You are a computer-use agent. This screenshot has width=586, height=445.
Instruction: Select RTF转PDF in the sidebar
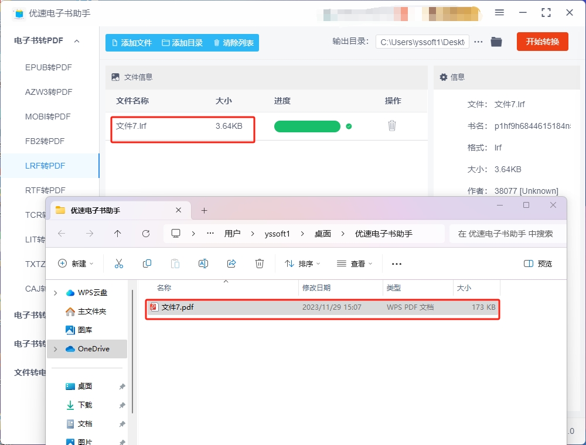(45, 190)
